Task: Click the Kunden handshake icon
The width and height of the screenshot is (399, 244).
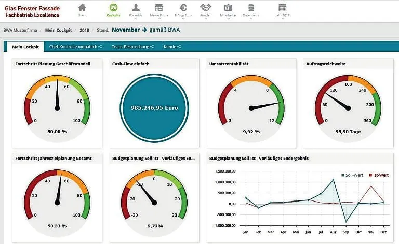Action: (x=206, y=8)
